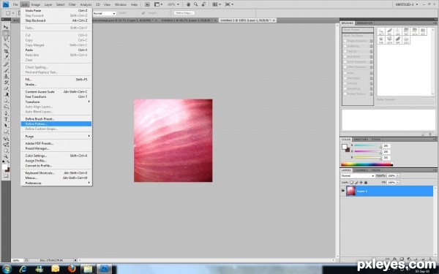Screen dimensions: 439x274
Task: Enable Wet Edges checkbox
Action: point(345,78)
